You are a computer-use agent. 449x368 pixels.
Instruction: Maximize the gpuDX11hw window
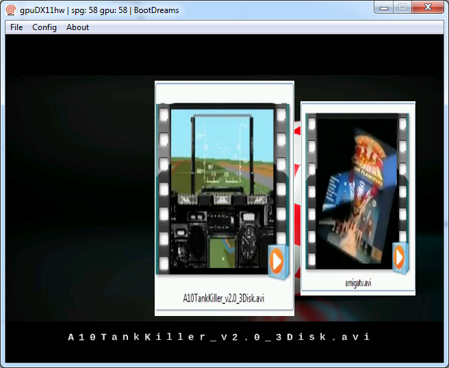coord(402,8)
